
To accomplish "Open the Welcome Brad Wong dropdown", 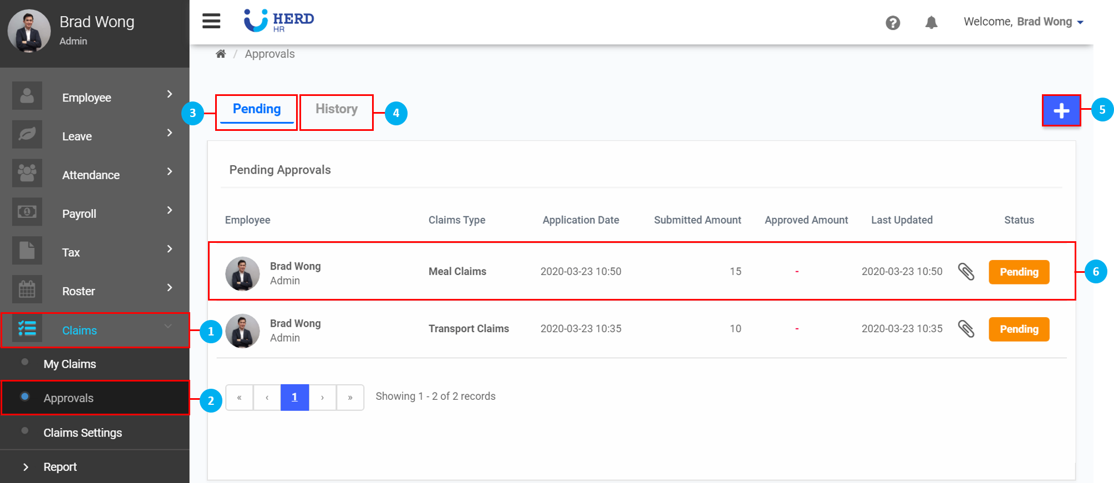I will coord(1023,22).
